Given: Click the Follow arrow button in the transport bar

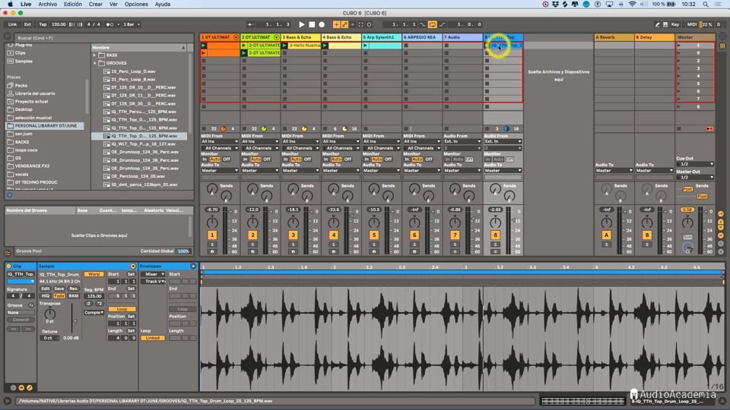Looking at the screenshot, I should 251,24.
